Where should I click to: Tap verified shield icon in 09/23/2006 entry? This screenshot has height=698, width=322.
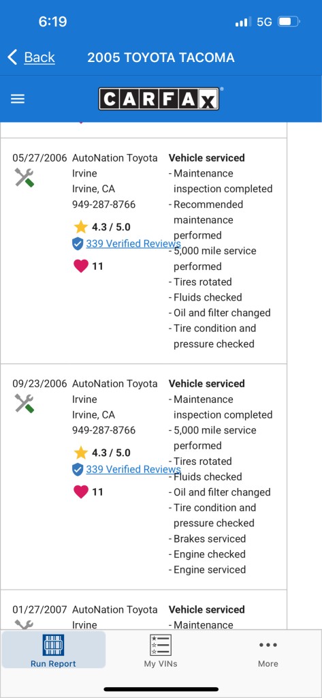78,469
